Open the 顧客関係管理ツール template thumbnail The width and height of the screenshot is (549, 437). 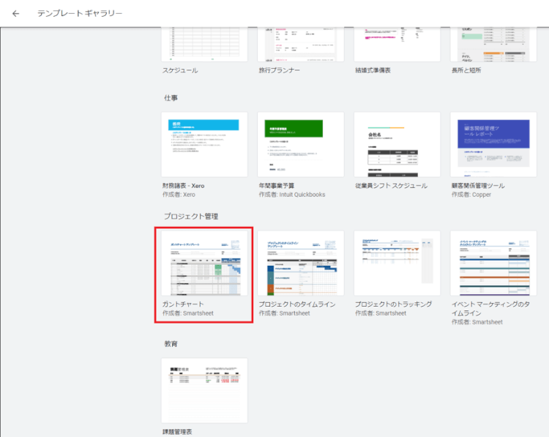click(493, 145)
